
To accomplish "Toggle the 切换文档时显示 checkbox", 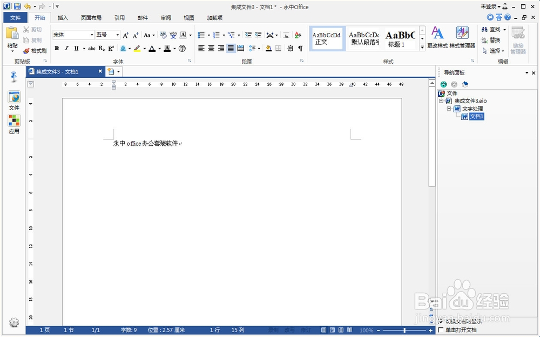I will (x=441, y=321).
